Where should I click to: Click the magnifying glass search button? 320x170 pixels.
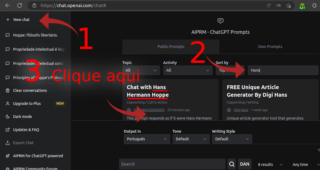click(232, 164)
